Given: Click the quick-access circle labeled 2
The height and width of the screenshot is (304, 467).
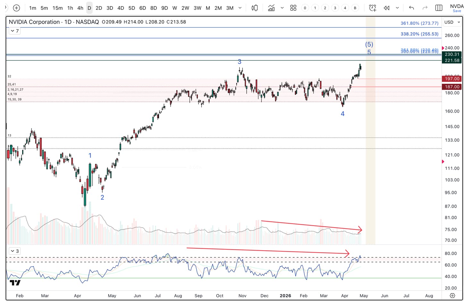Looking at the screenshot, I should pyautogui.click(x=325, y=8).
